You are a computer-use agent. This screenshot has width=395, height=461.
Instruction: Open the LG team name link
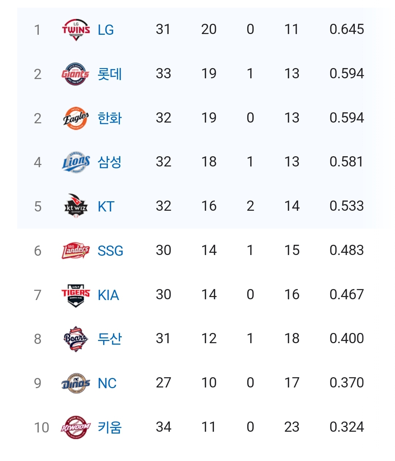click(106, 30)
